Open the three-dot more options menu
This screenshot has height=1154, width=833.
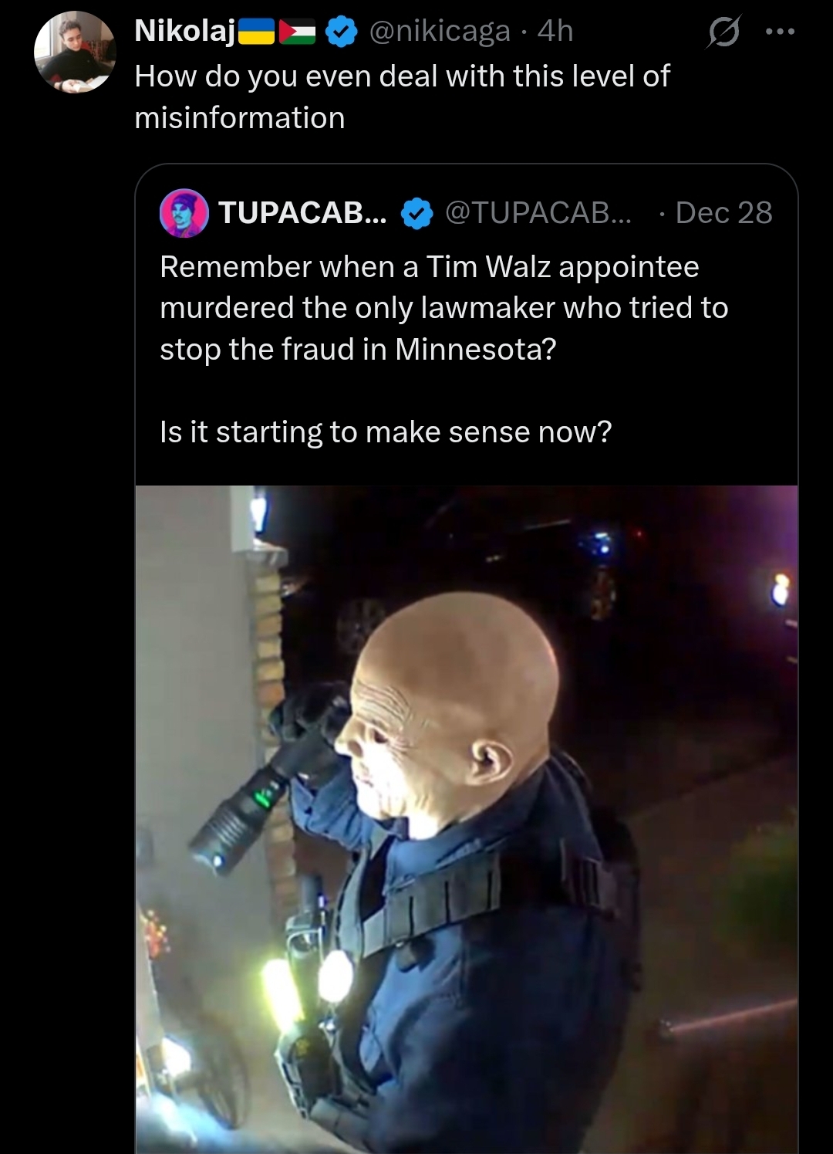(780, 32)
